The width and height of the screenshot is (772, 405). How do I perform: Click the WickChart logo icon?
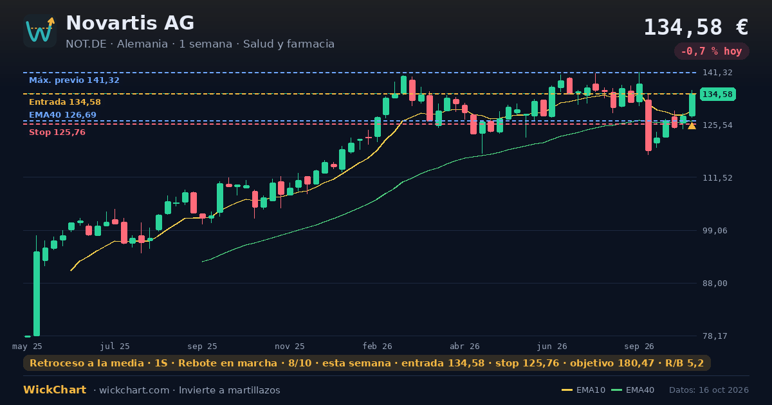click(x=40, y=31)
